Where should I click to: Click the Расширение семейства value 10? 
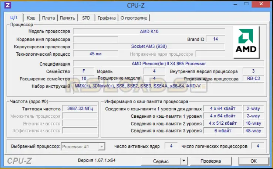[x=84, y=78]
